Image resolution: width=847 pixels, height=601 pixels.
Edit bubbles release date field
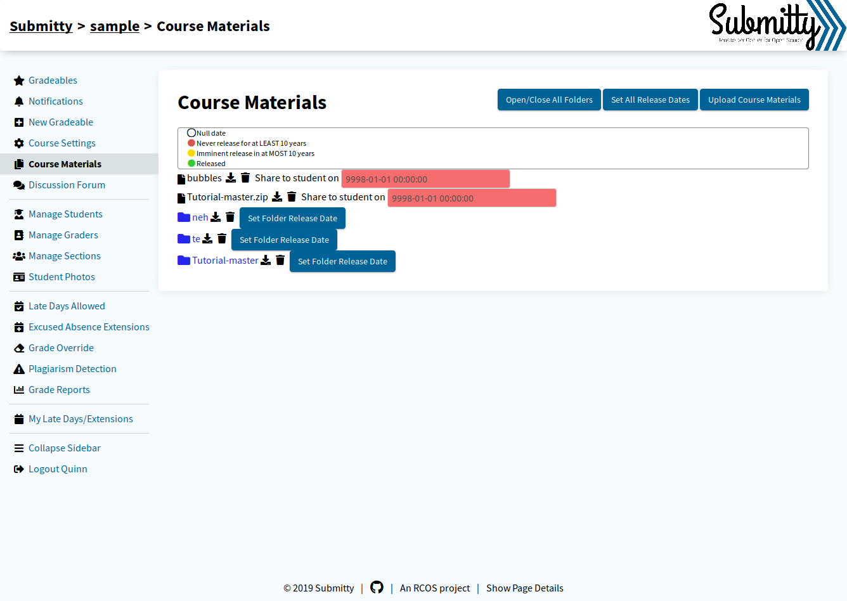(x=425, y=179)
